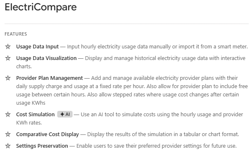Select the ElectriCompare title

[41, 7]
